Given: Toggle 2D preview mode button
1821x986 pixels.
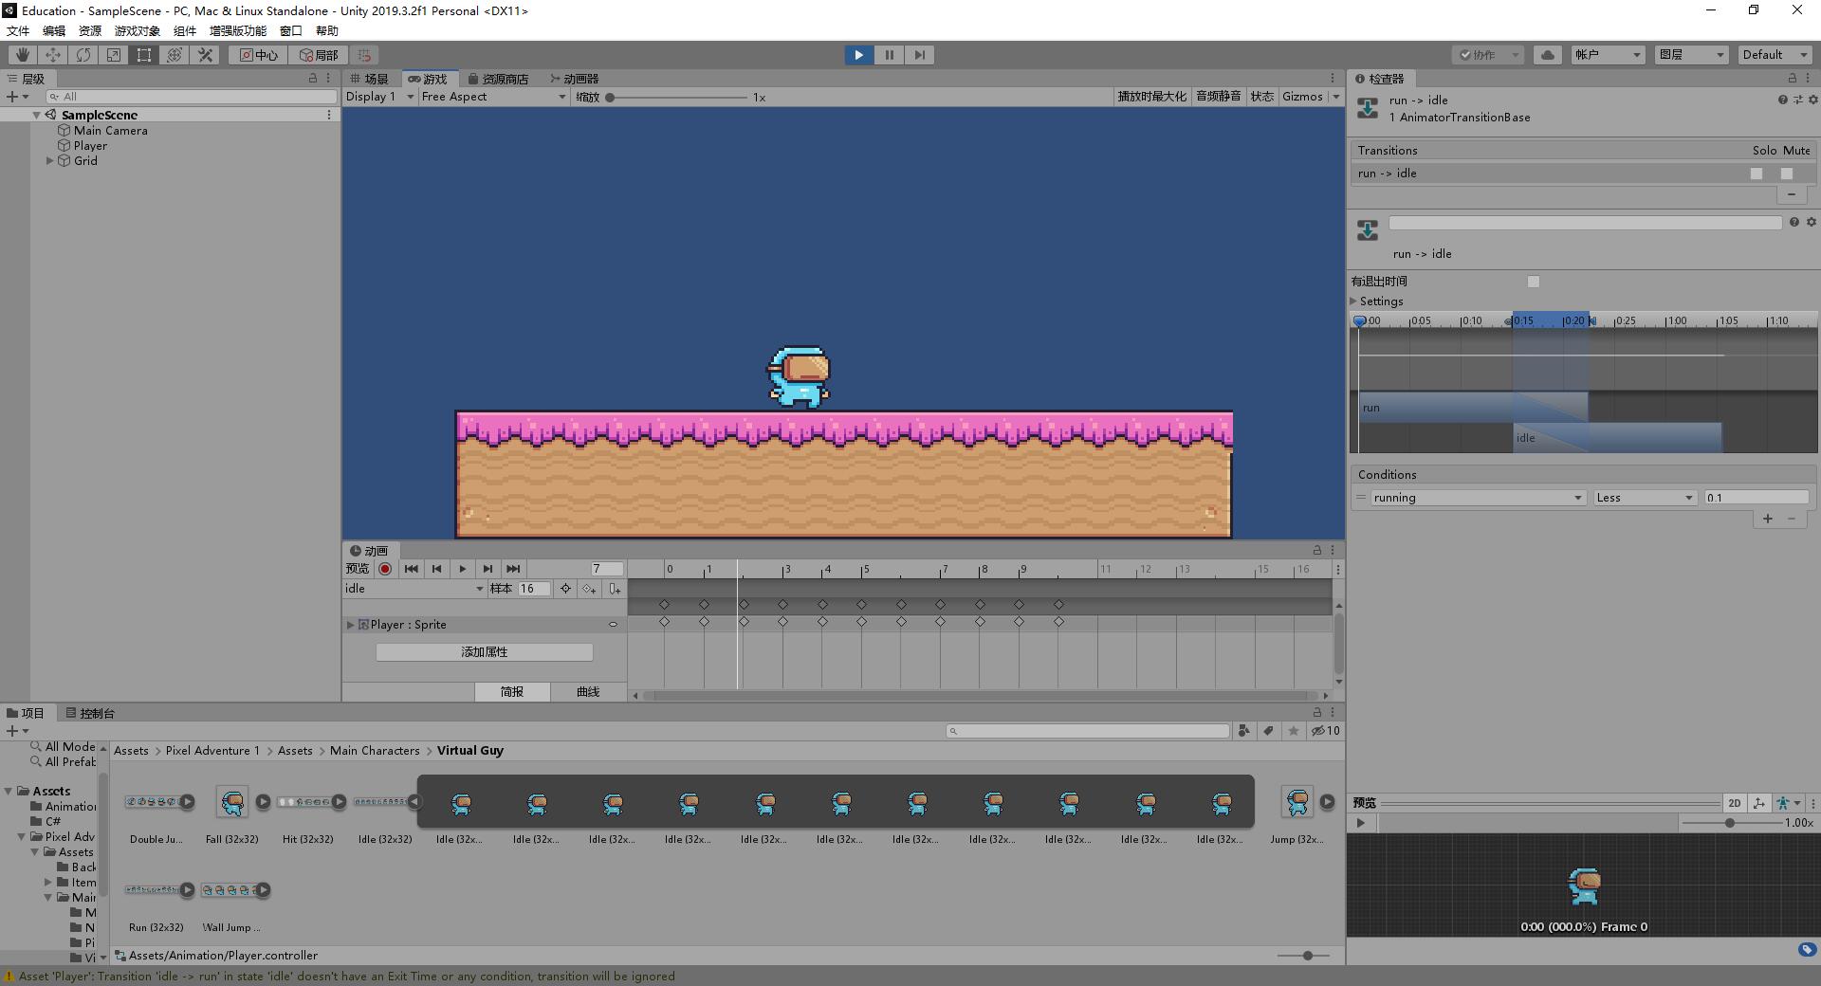Looking at the screenshot, I should [1734, 803].
